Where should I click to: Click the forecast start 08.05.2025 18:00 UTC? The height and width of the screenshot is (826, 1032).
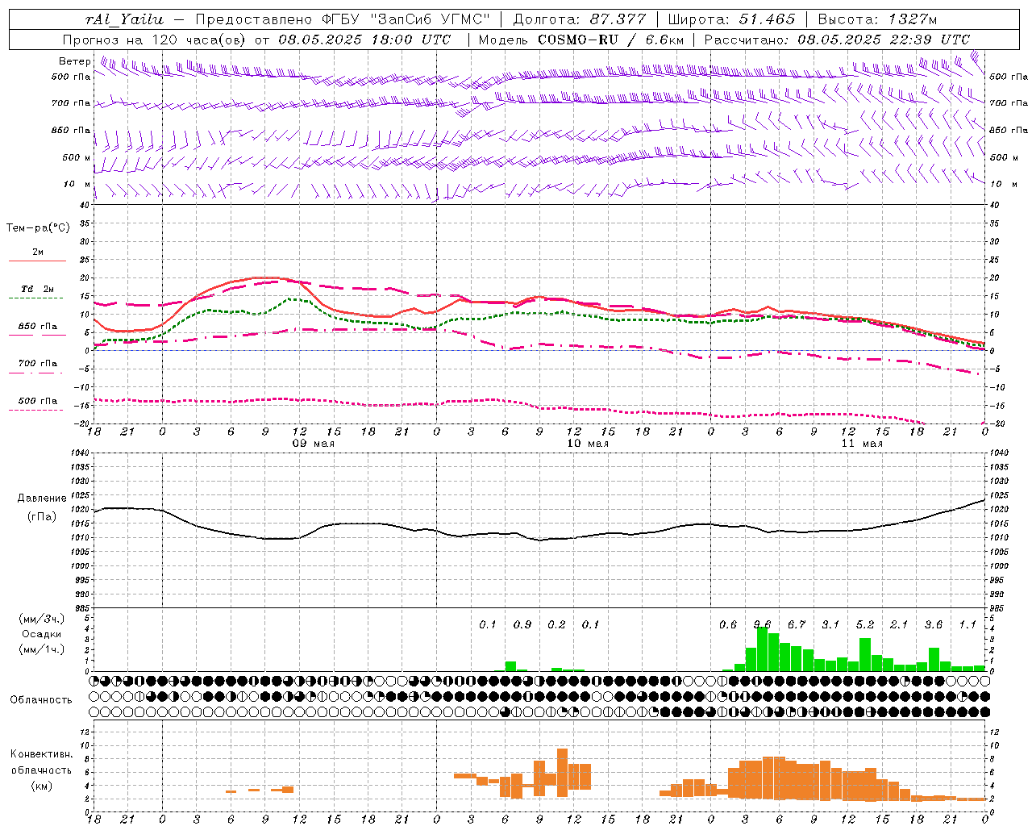coord(365,40)
